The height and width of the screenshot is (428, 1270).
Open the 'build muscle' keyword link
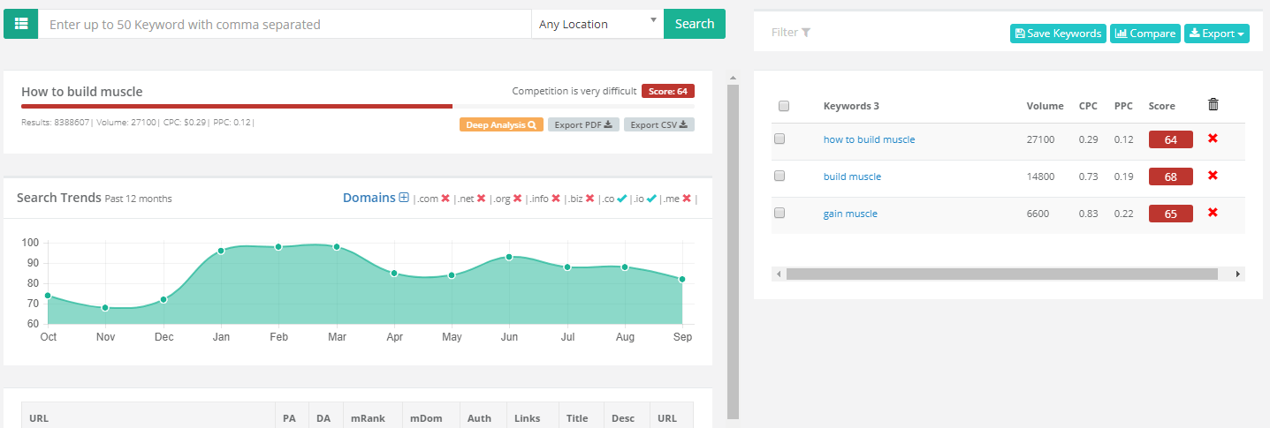(852, 176)
